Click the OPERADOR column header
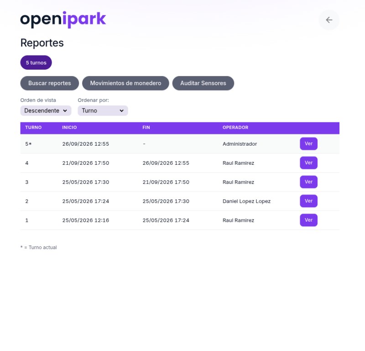This screenshot has width=365, height=351. [x=235, y=127]
